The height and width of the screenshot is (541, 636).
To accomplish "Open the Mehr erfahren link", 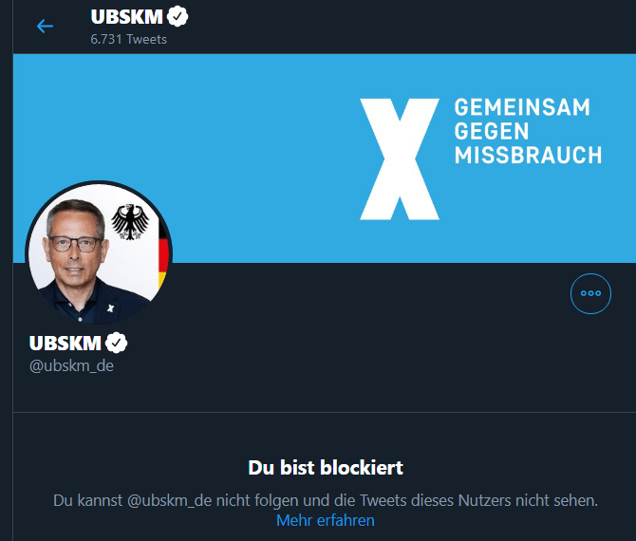I will click(x=325, y=520).
